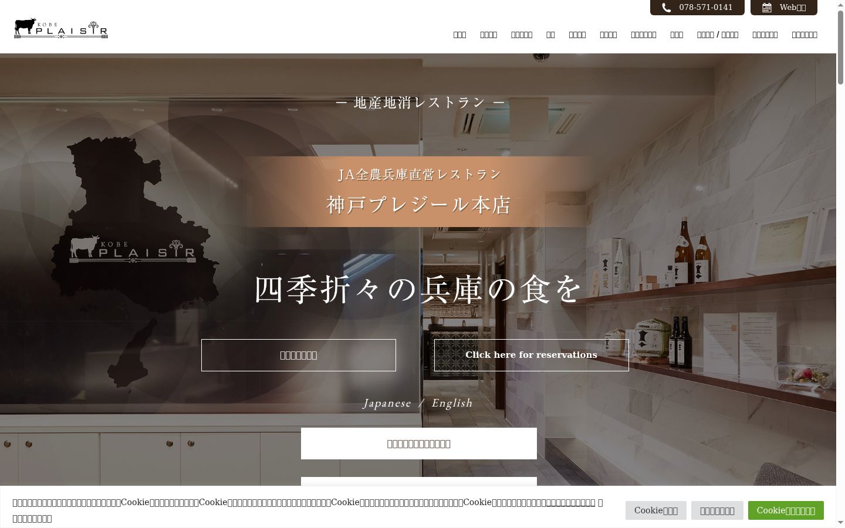The image size is (845, 528).
Task: Click the headline 四季折々の兵庫の食を
Action: point(418,289)
